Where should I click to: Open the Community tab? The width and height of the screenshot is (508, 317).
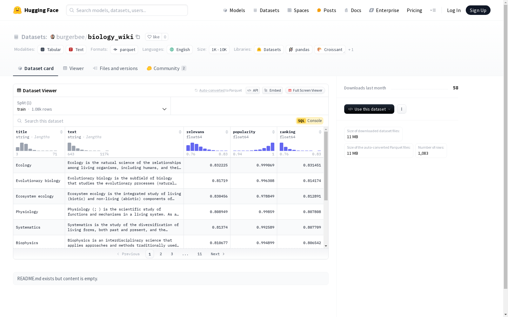coord(166,68)
